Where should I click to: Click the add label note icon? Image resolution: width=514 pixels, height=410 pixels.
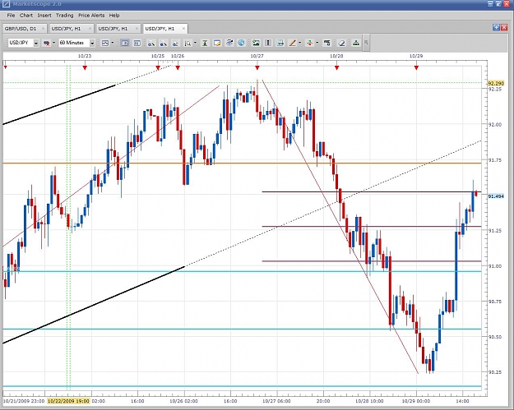click(217, 43)
